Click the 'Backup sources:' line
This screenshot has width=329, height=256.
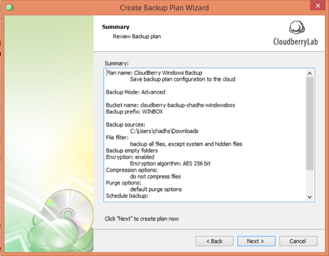coord(126,125)
